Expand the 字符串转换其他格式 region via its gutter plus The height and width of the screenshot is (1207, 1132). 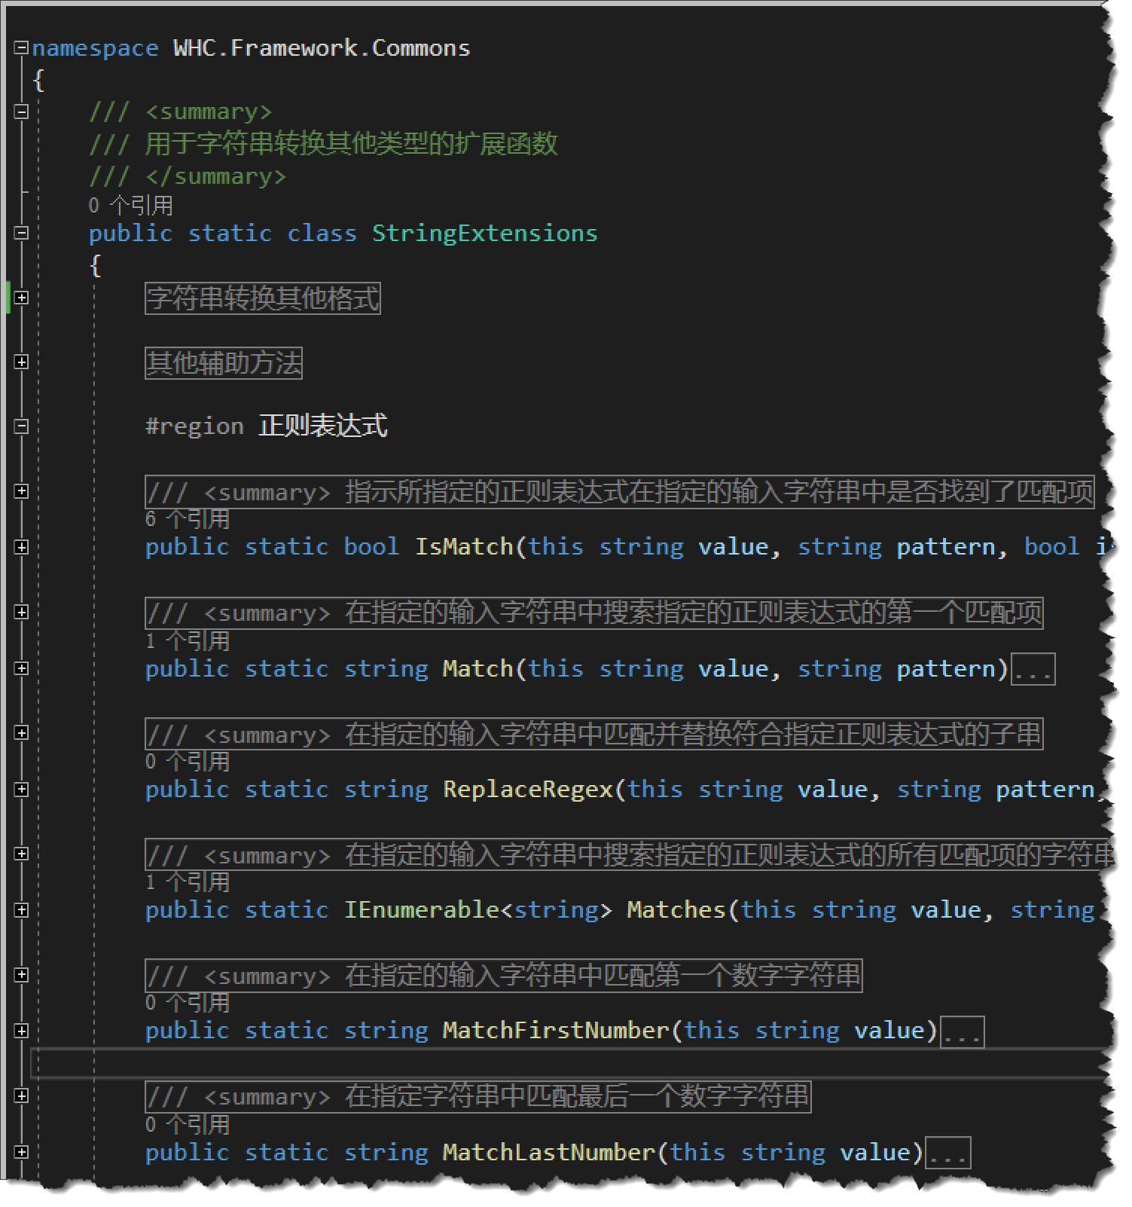[x=22, y=298]
